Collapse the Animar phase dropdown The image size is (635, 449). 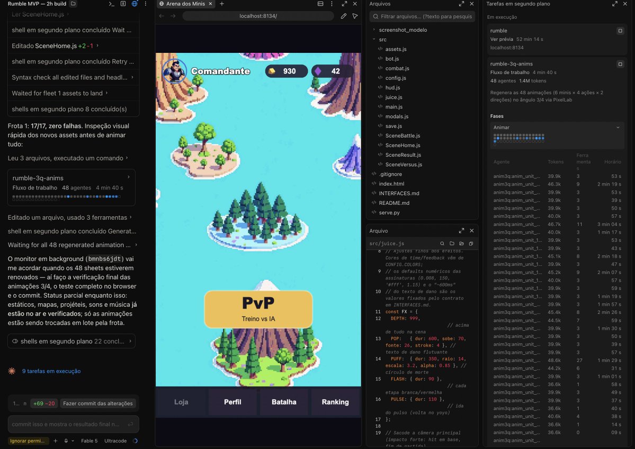618,128
